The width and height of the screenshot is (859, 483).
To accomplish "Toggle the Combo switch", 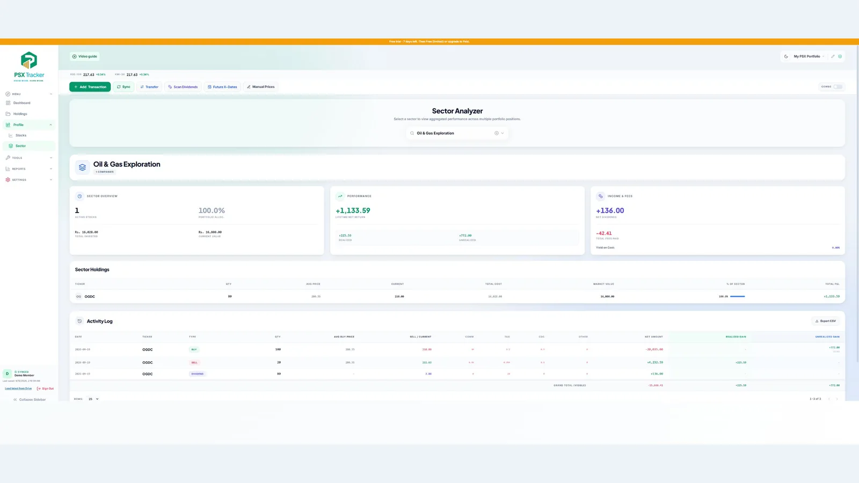I will 838,87.
